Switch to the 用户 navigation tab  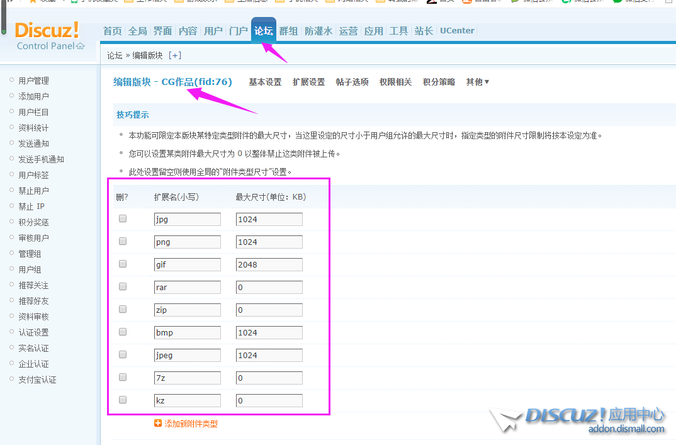point(213,31)
